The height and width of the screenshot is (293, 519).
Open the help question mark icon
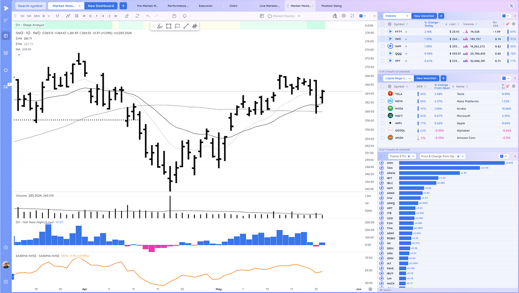pyautogui.click(x=6, y=282)
